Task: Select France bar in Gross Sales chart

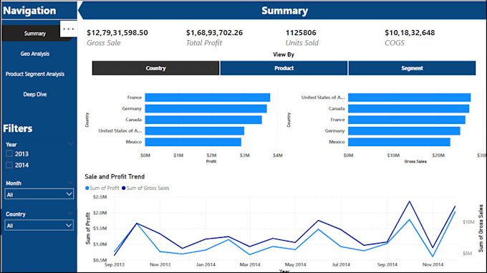Action: [407, 120]
